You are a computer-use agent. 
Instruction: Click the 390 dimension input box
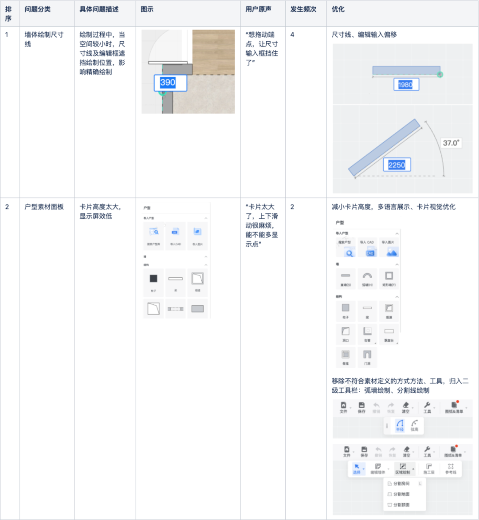point(170,83)
